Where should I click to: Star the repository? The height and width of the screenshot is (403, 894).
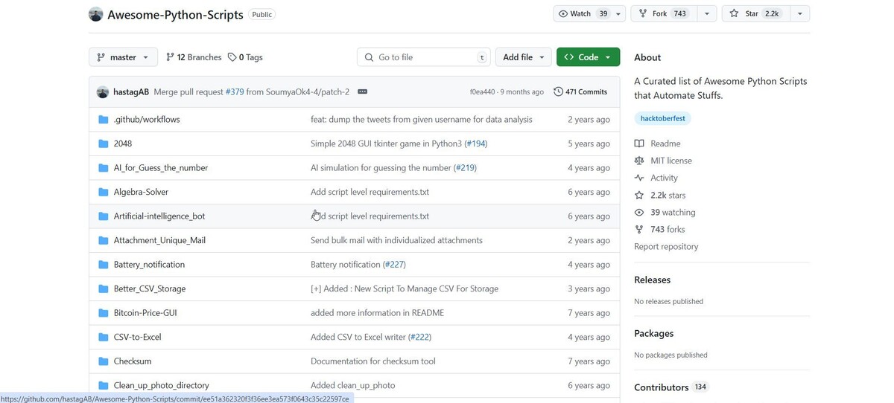(755, 13)
